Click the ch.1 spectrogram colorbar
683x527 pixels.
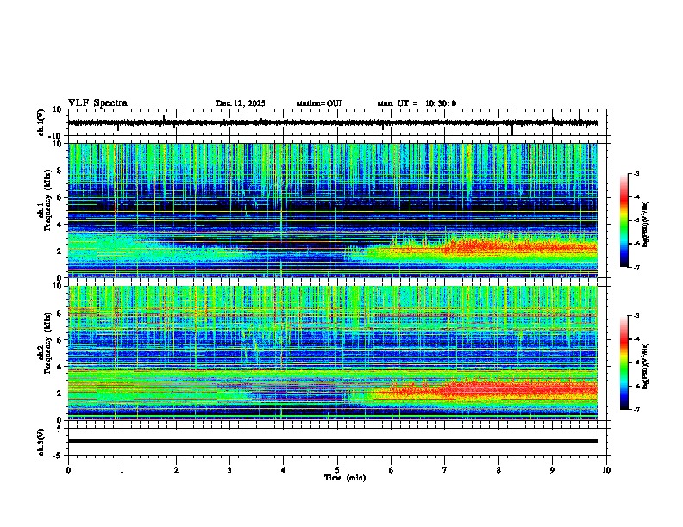tap(624, 220)
